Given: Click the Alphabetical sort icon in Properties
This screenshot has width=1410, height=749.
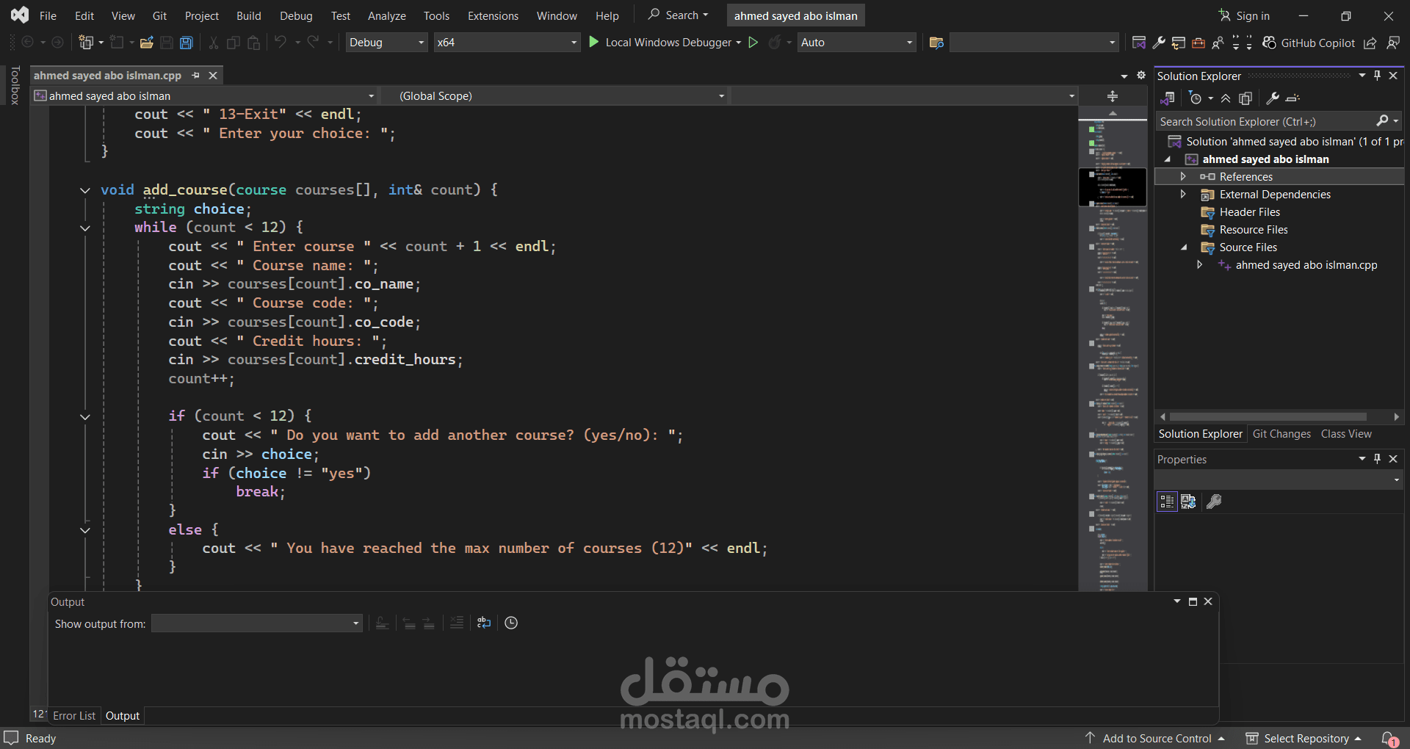Looking at the screenshot, I should (x=1189, y=502).
